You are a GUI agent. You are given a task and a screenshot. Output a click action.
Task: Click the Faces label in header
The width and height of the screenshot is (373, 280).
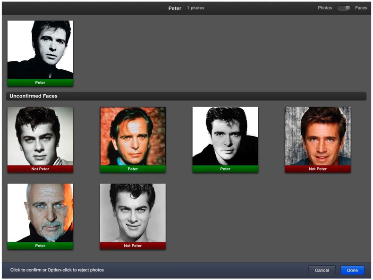pos(361,8)
